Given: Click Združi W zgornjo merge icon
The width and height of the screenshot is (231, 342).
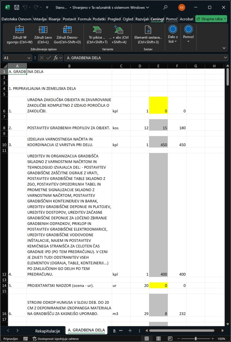Looking at the screenshot, I should 20,30.
